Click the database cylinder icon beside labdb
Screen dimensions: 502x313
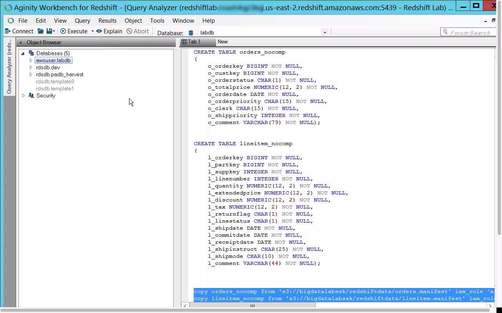[x=191, y=33]
